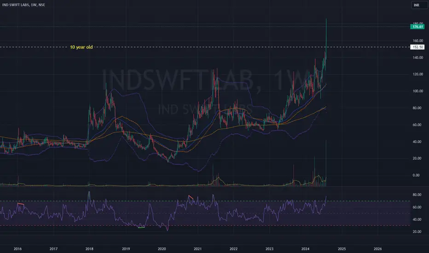This screenshot has width=429, height=253.
Task: Click the 2021 time axis label
Action: (x=197, y=249)
